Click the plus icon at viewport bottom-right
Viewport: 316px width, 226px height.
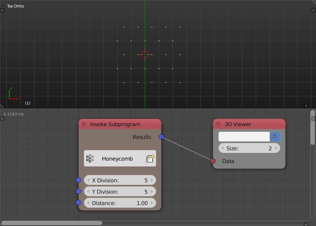(x=306, y=105)
